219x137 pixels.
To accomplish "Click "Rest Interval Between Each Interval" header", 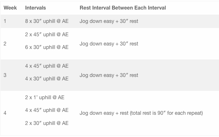I will click(x=123, y=8).
